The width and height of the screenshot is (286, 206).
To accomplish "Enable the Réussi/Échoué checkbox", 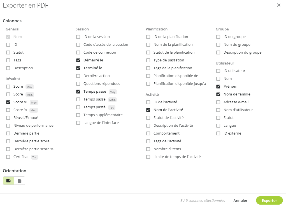I will pyautogui.click(x=8, y=118).
